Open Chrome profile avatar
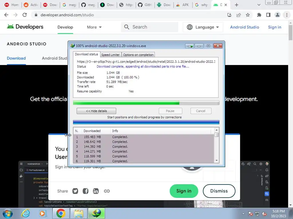This screenshot has height=219, width=293. point(278,15)
